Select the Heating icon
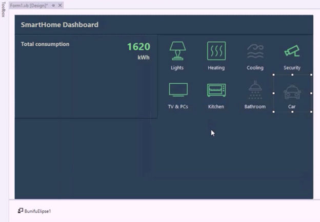The image size is (320, 222). (216, 51)
